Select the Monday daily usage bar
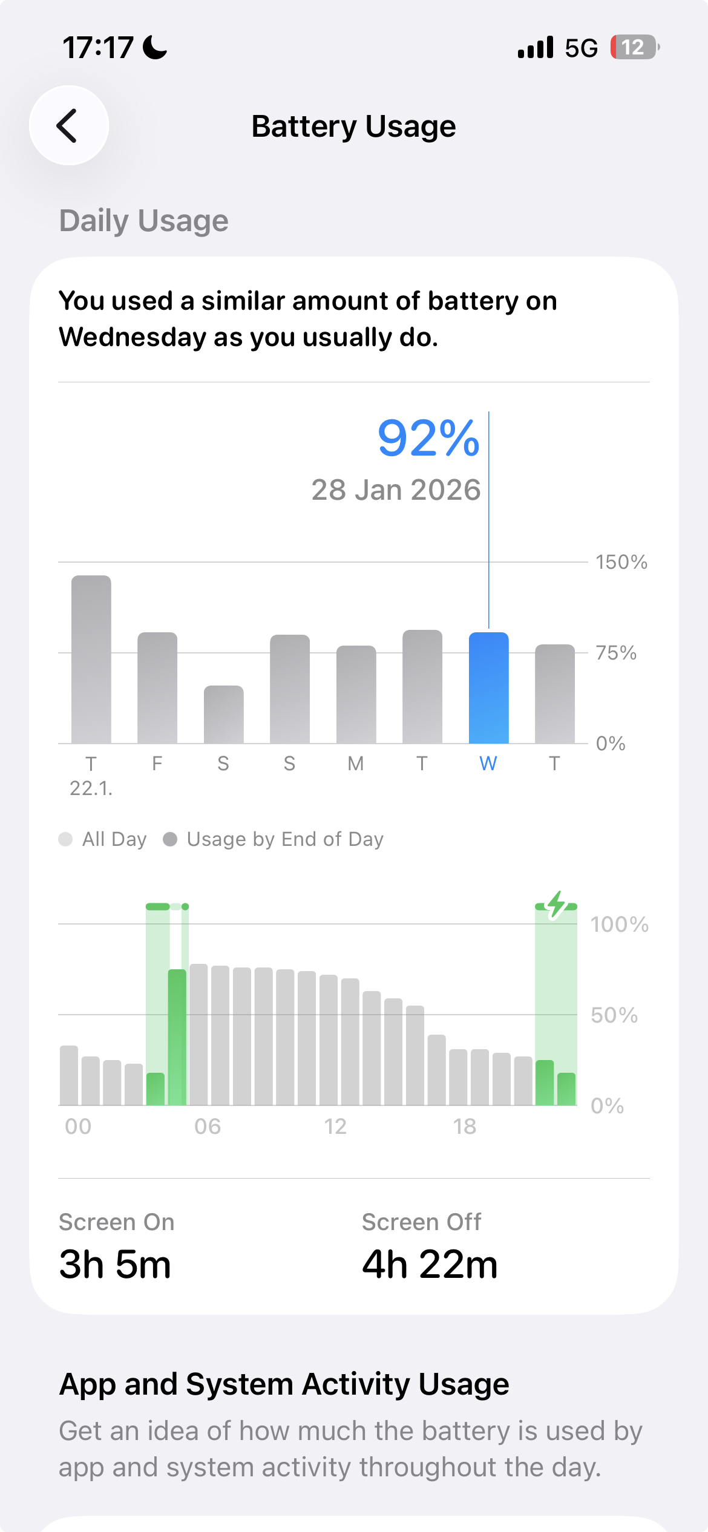 coord(356,695)
